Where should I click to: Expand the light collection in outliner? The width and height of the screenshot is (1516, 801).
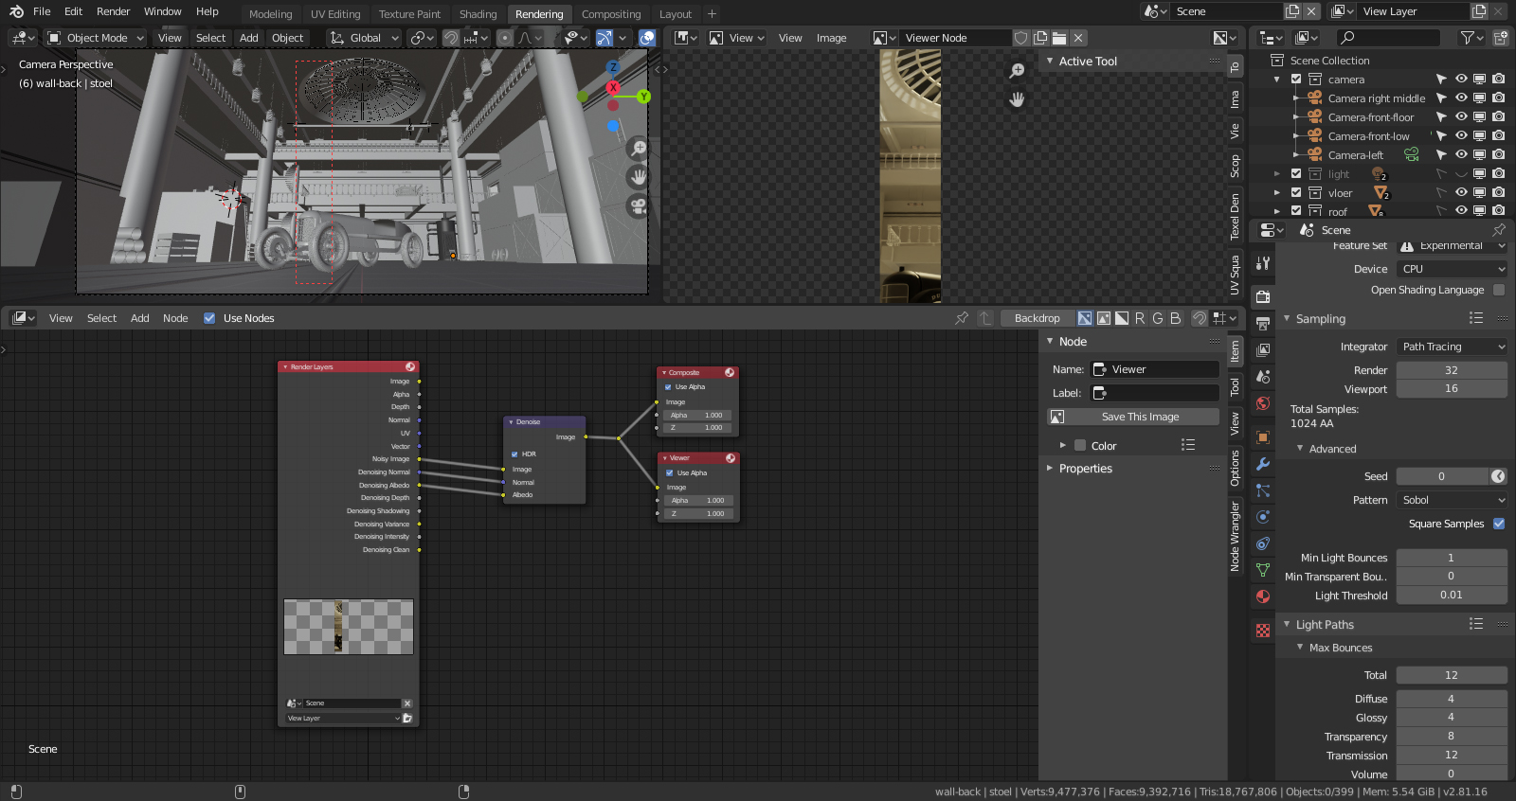1277,174
